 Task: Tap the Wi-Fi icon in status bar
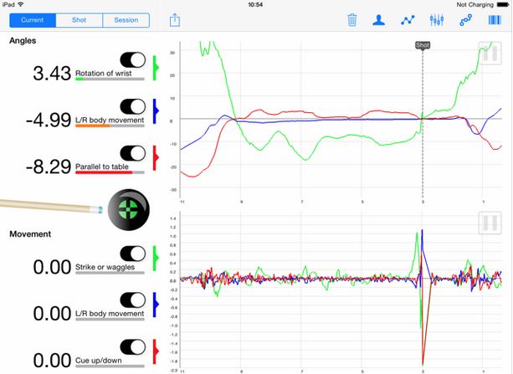tap(21, 4)
